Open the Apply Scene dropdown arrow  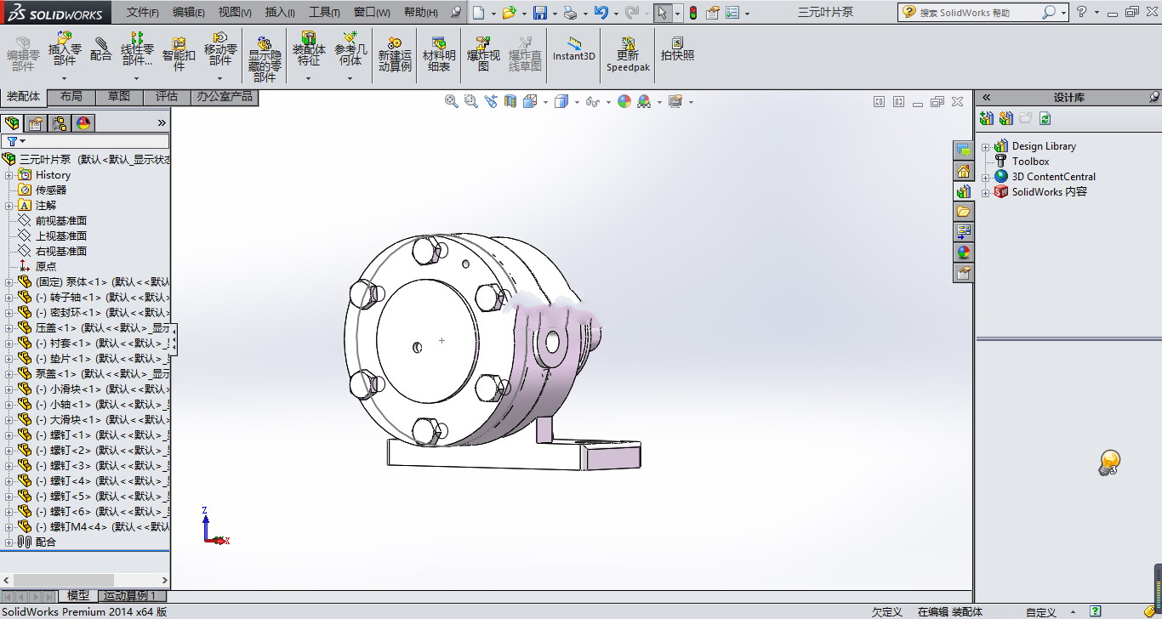[x=659, y=102]
